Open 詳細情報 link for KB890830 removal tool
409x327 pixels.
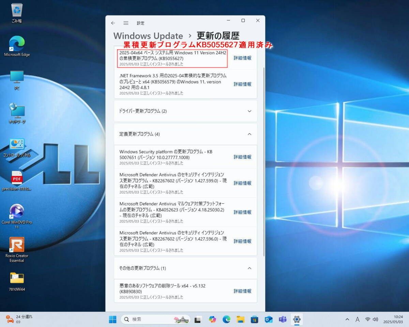[242, 291]
